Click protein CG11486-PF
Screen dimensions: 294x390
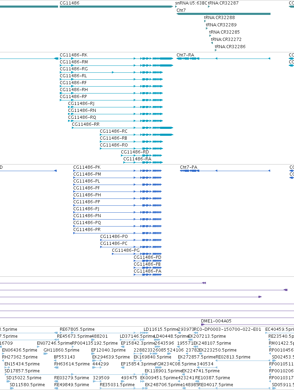(x=87, y=188)
